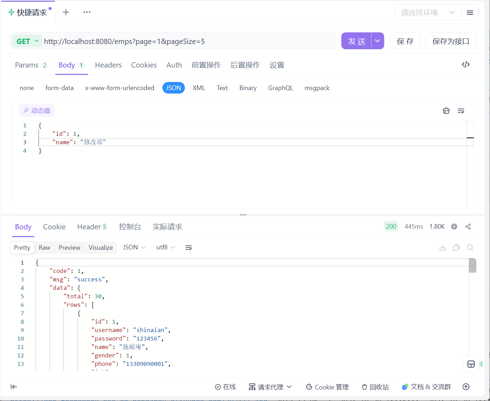The image size is (490, 401).
Task: Switch response view to Visualize
Action: 101,248
